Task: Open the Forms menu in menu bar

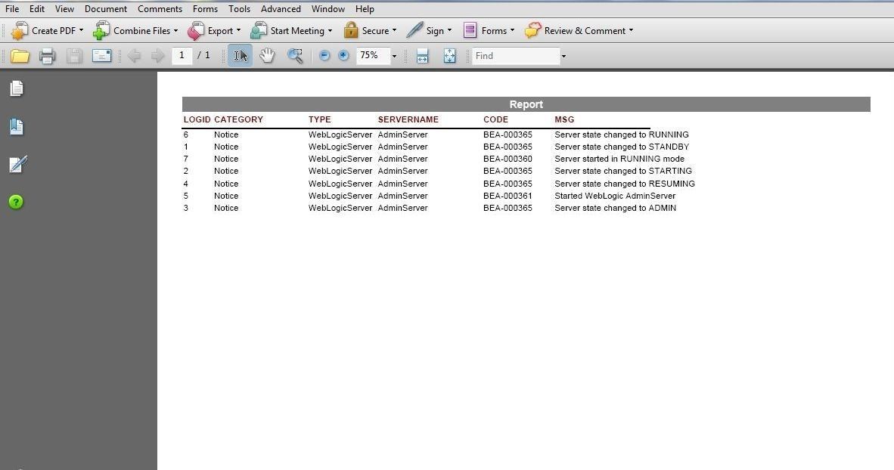Action: coord(205,9)
